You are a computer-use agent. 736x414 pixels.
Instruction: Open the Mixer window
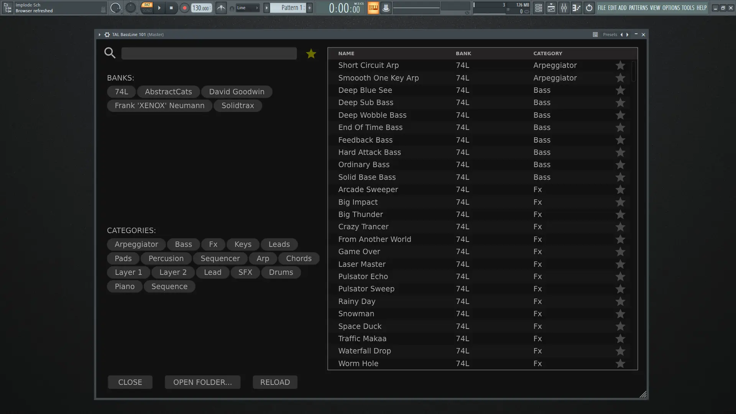[x=563, y=8]
